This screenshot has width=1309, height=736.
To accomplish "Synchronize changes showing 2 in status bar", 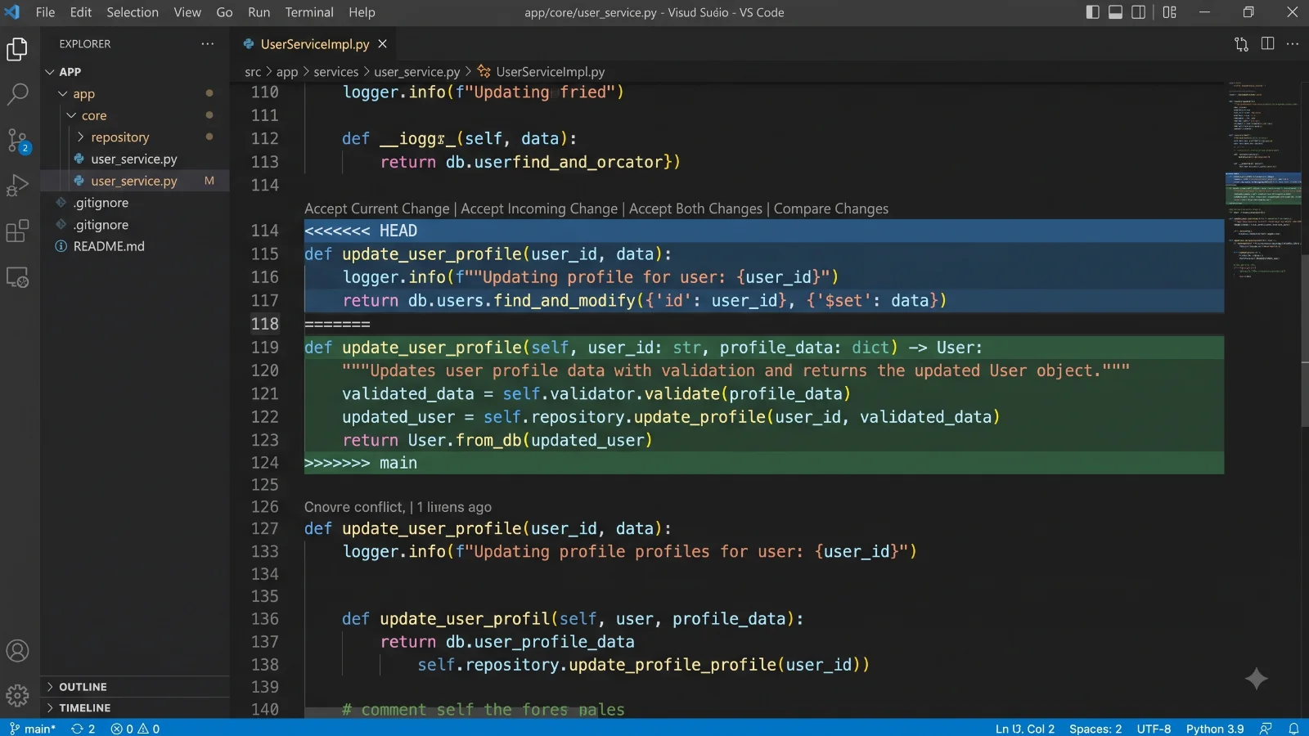I will pos(83,729).
